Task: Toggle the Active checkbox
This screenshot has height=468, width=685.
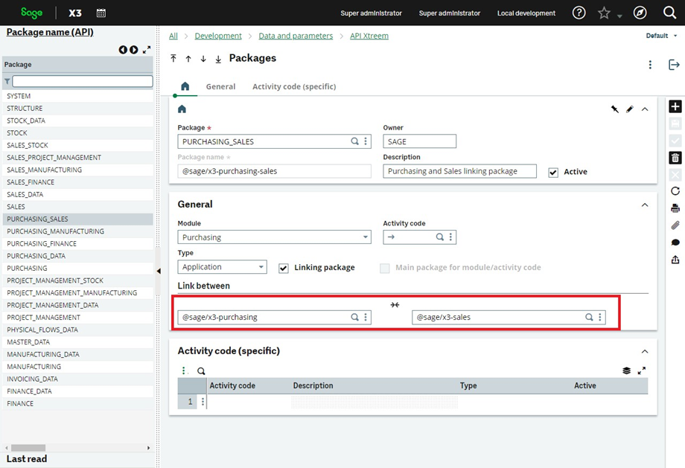Action: click(553, 173)
